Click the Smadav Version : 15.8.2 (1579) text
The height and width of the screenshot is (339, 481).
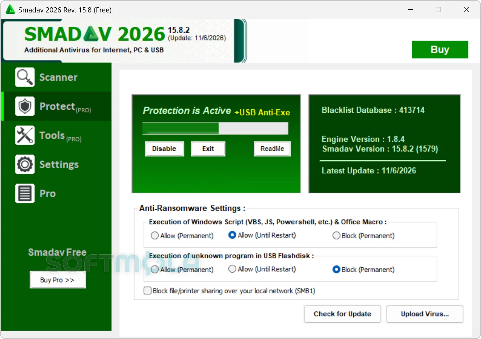[380, 149]
